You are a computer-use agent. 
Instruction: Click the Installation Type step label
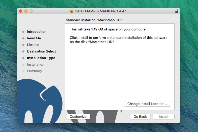(41, 58)
